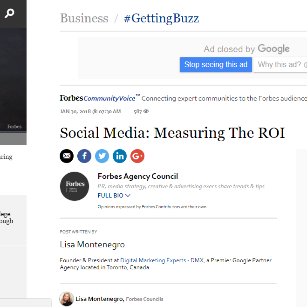Open the Forbes Agency Council round logo

[74, 186]
